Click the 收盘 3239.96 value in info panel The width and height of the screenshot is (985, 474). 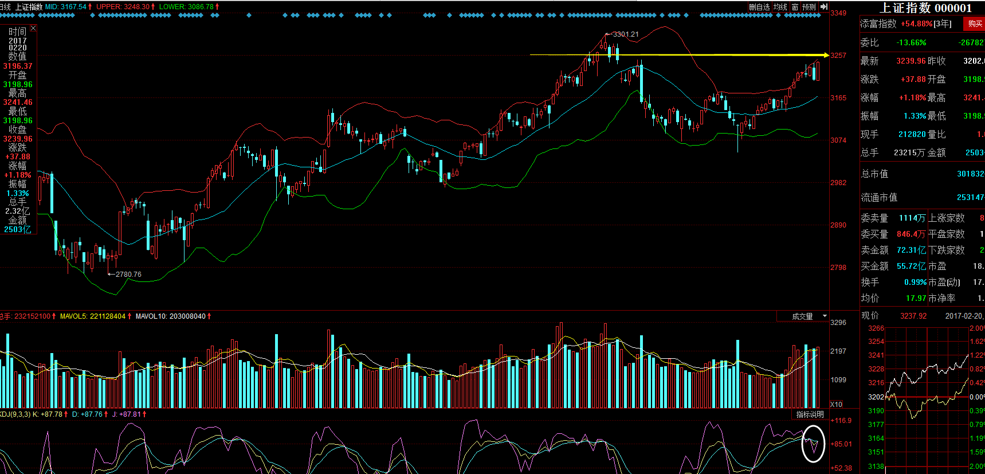point(18,139)
